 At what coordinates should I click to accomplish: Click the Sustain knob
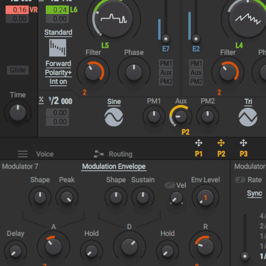pos(143,198)
